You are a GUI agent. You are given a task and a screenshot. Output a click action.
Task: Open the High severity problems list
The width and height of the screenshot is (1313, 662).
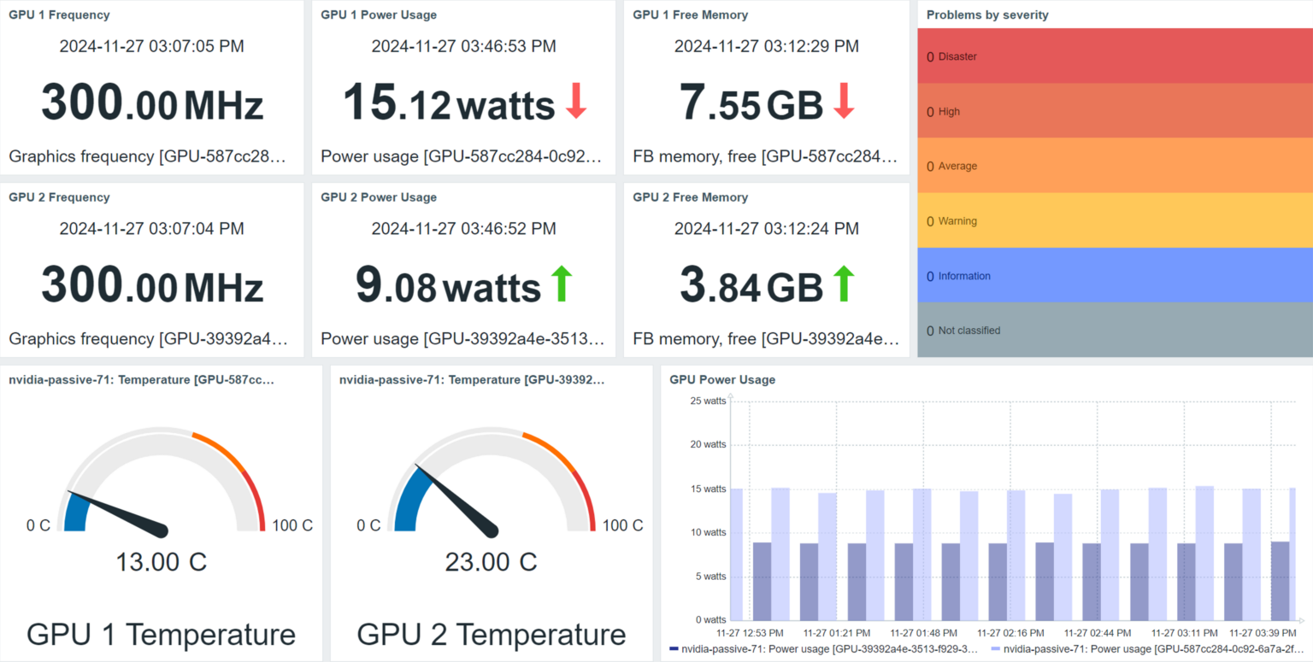pos(1111,111)
